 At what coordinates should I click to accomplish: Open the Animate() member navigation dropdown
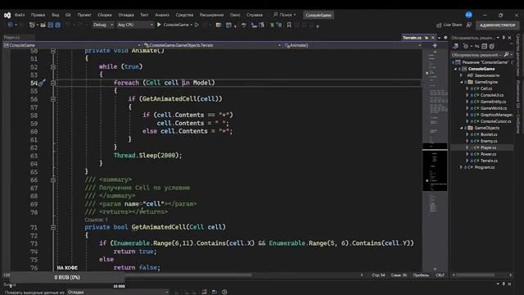tap(353, 45)
